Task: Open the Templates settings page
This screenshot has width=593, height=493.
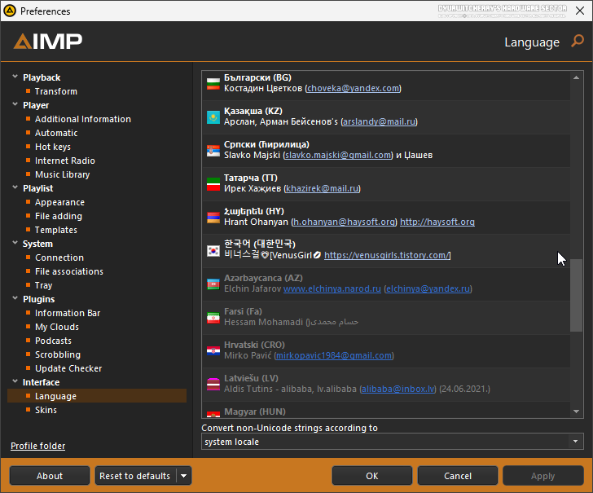Action: 56,230
